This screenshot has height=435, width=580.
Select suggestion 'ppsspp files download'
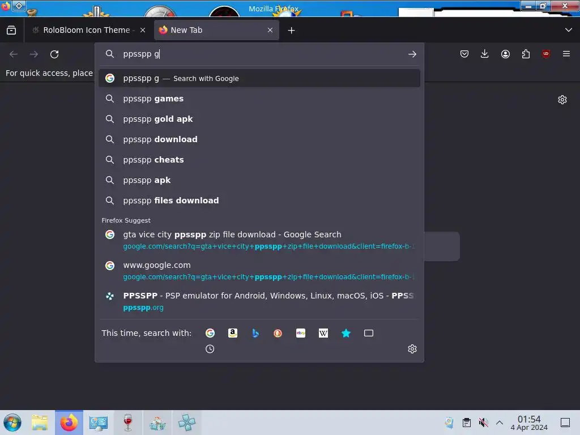click(x=259, y=201)
